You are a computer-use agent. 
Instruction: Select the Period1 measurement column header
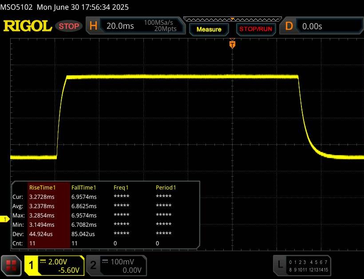tap(166, 187)
